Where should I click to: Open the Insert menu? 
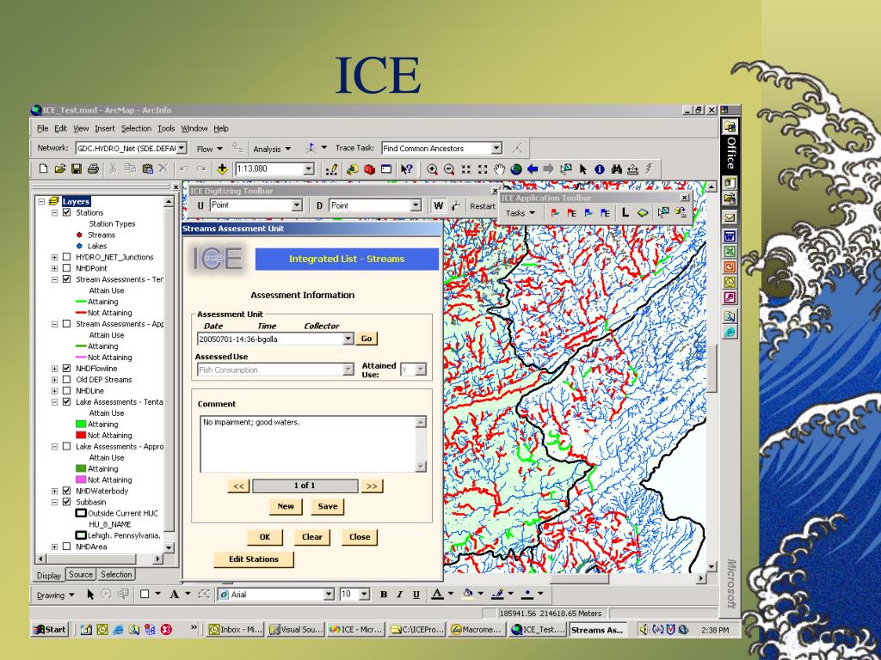coord(104,129)
